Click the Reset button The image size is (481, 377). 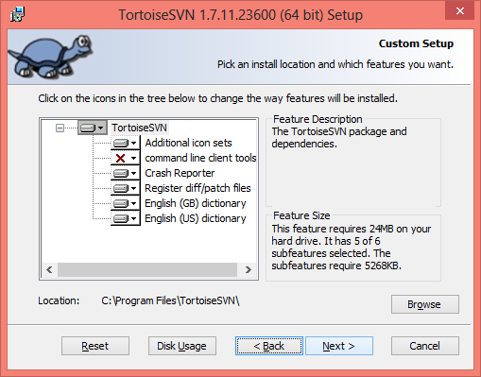[95, 346]
